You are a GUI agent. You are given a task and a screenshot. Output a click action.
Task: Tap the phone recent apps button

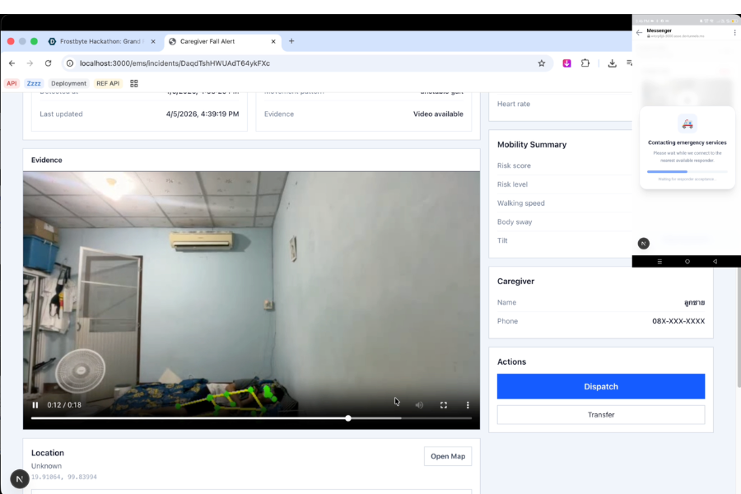[659, 262]
